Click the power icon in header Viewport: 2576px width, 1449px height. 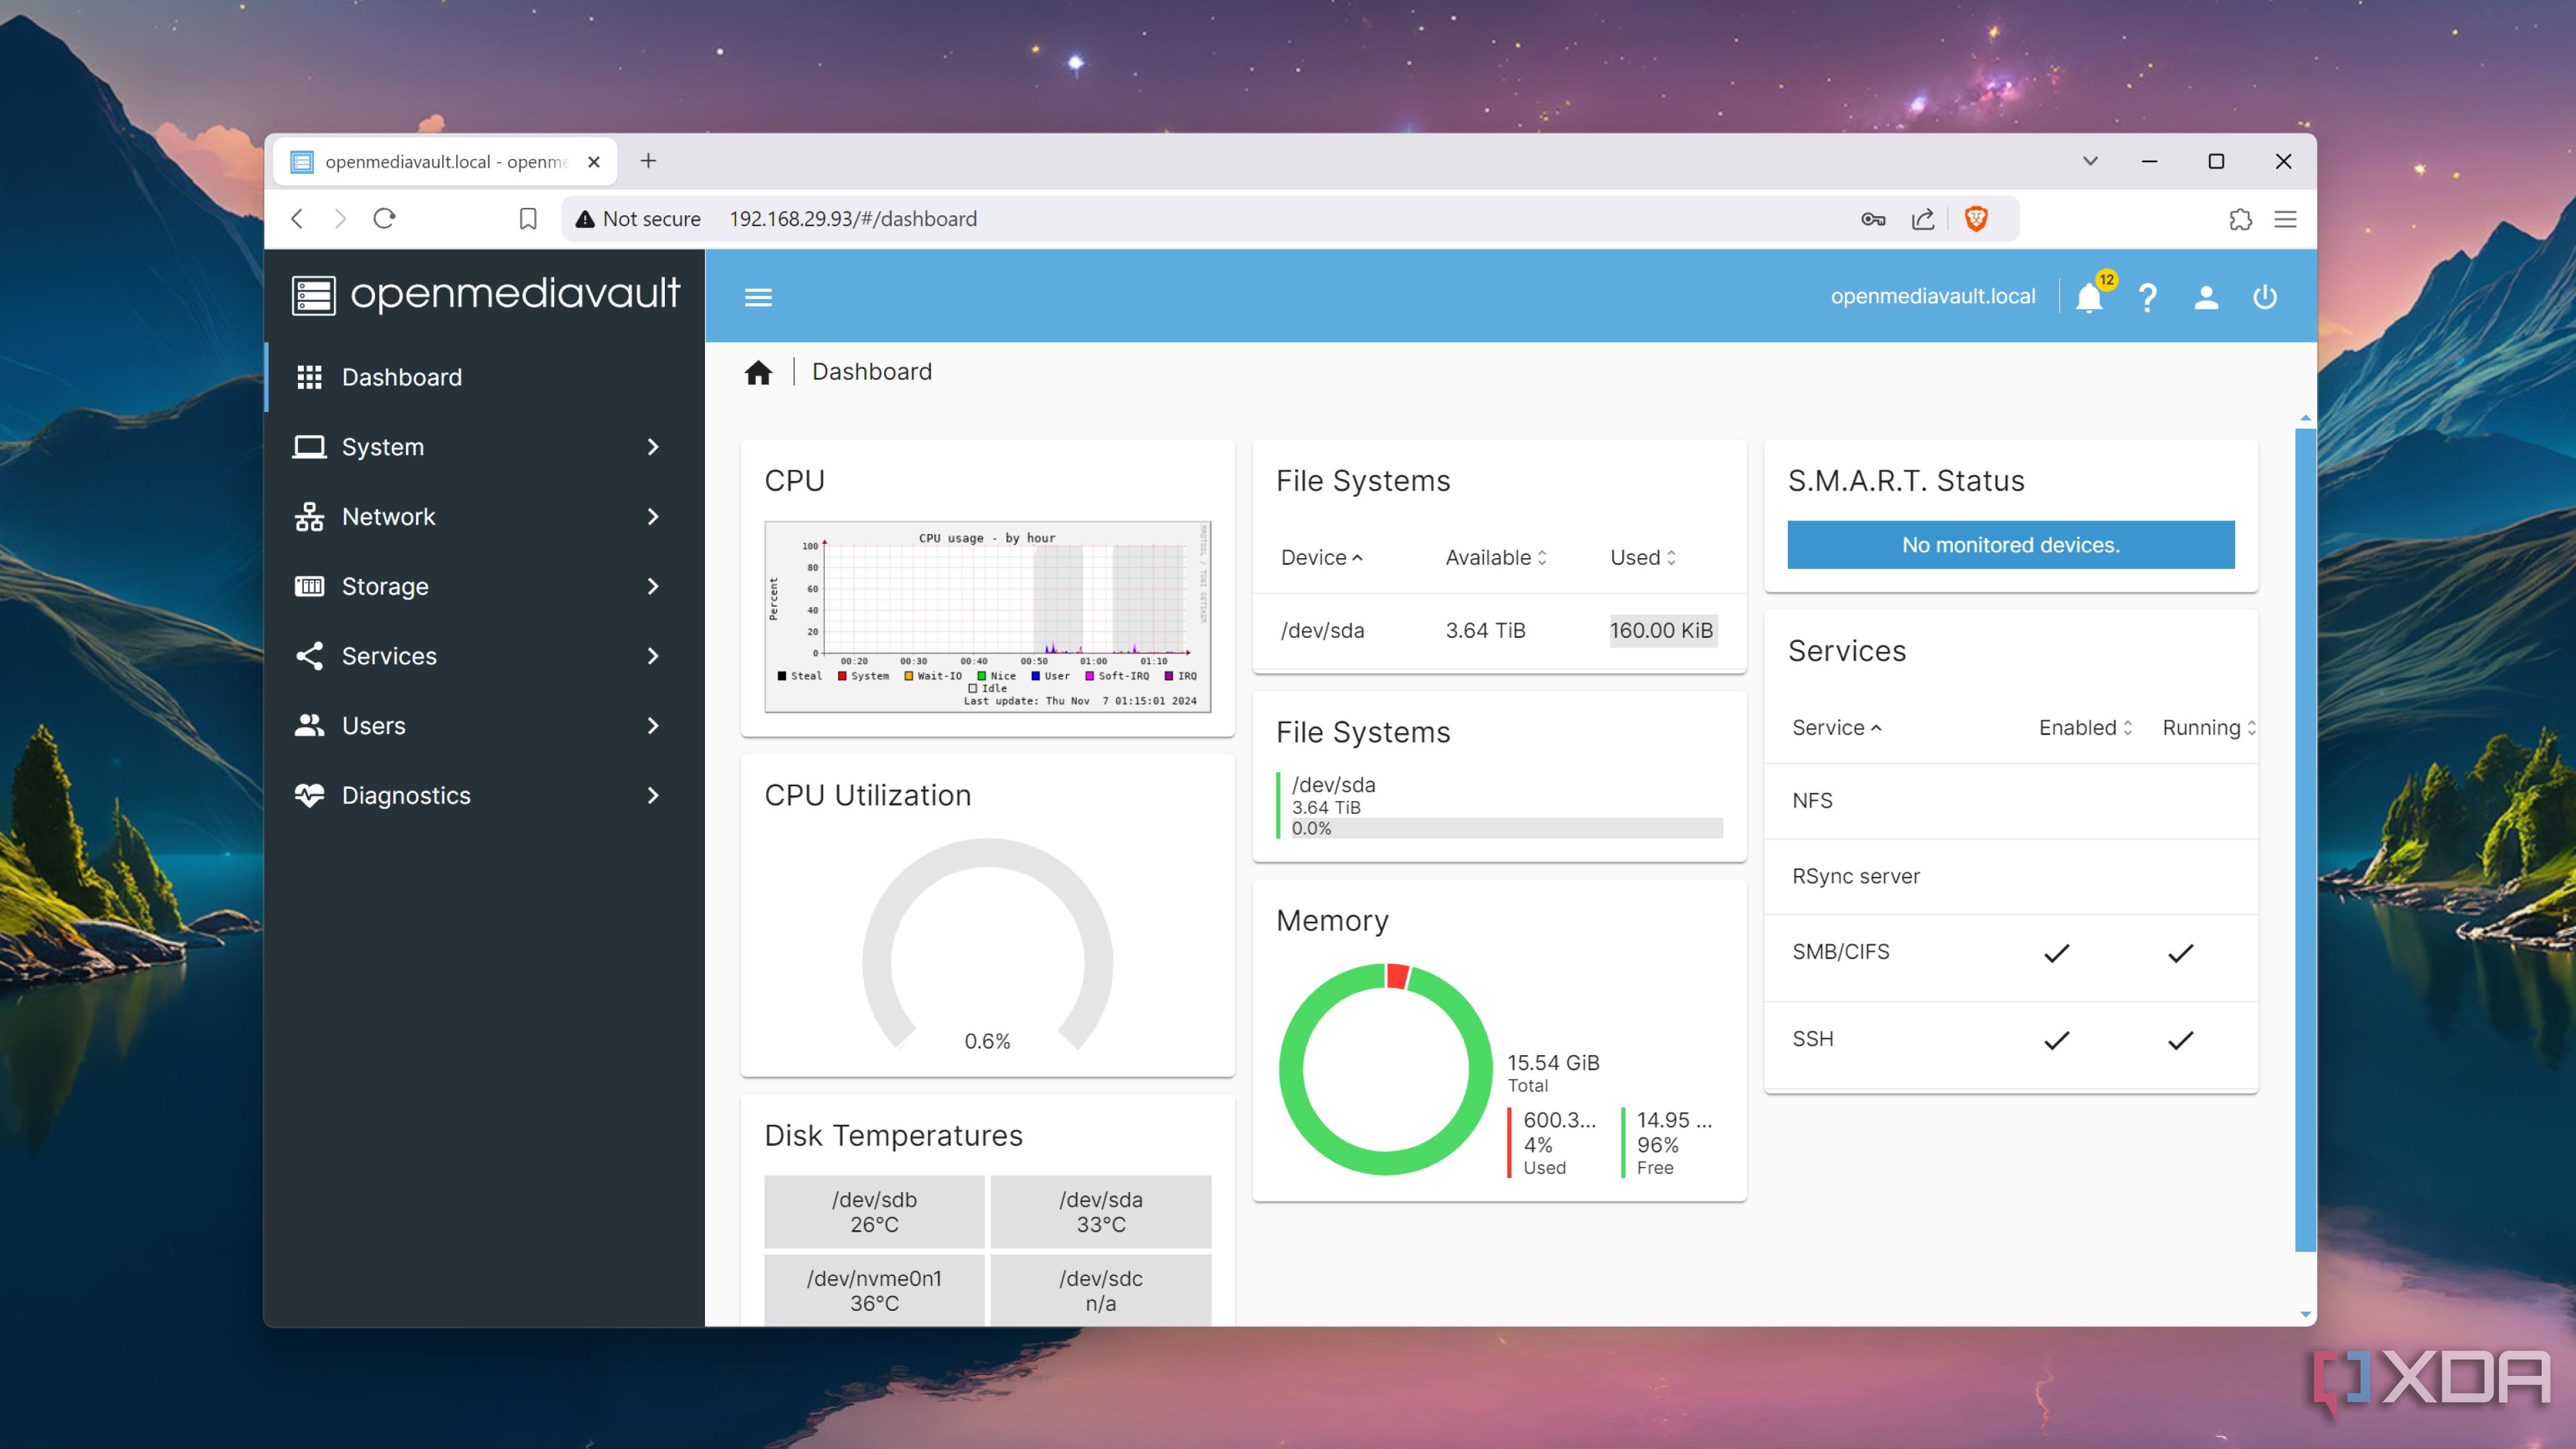tap(2264, 297)
